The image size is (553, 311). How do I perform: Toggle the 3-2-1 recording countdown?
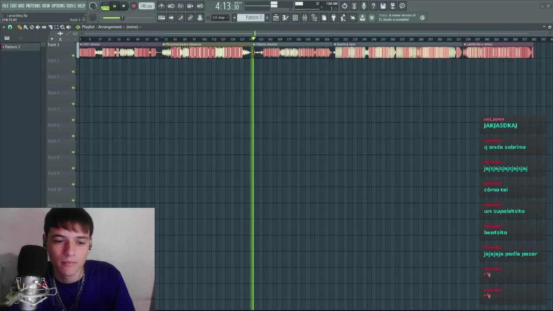click(181, 6)
